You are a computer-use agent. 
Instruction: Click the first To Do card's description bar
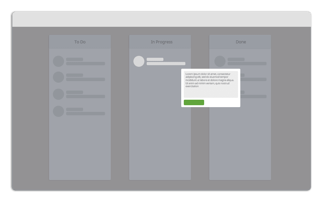click(86, 64)
